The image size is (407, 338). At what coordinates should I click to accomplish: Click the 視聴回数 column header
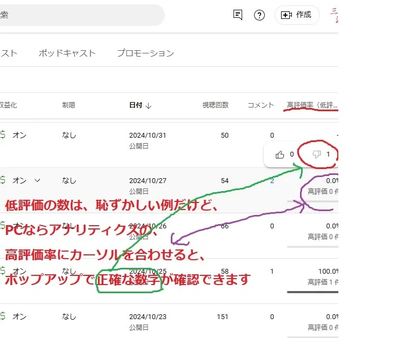coord(216,105)
